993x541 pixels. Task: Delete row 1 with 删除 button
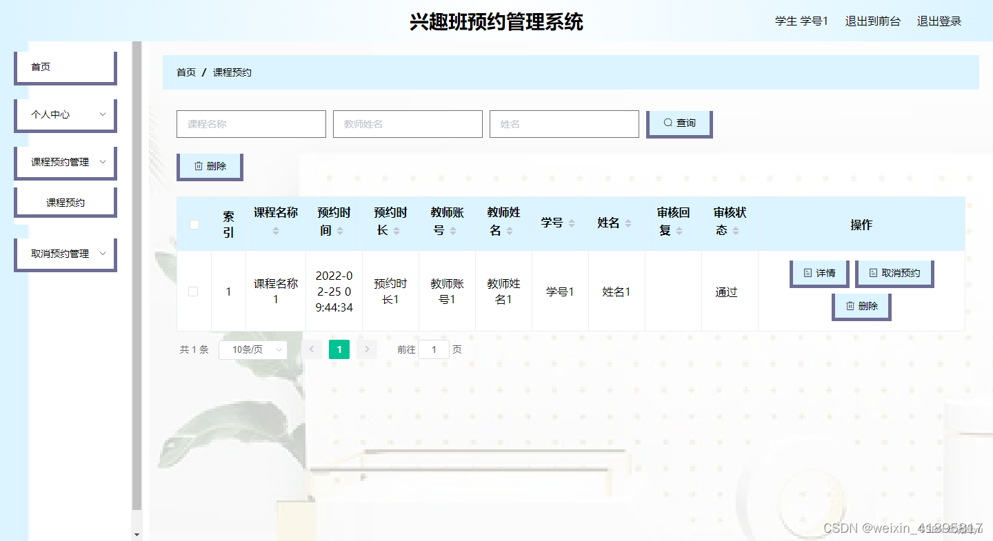click(x=862, y=306)
